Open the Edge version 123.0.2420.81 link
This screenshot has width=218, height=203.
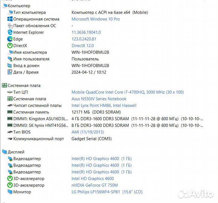pyautogui.click(x=84, y=39)
